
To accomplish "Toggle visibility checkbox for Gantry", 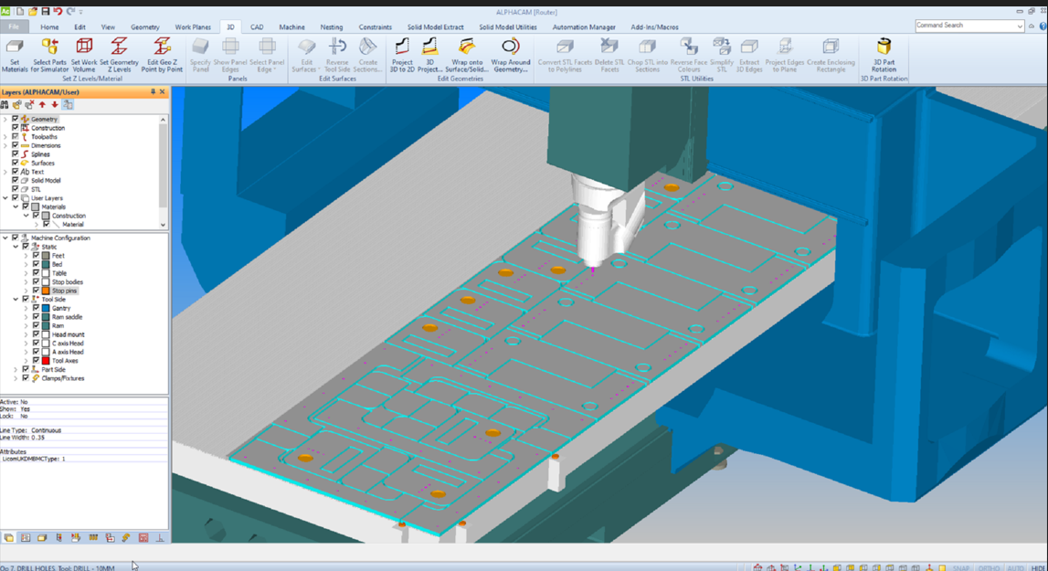I will pyautogui.click(x=36, y=309).
